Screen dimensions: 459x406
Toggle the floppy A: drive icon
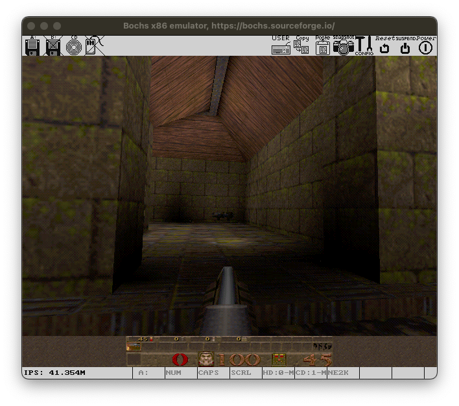[x=32, y=46]
